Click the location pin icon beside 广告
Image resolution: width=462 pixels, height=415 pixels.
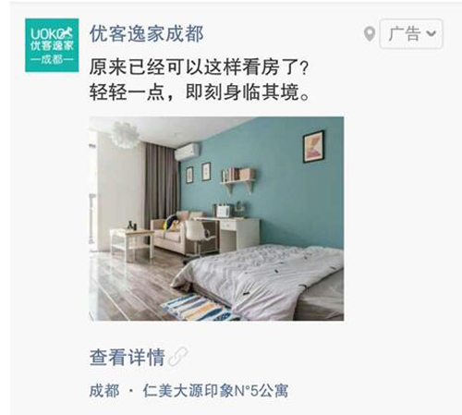tap(370, 34)
